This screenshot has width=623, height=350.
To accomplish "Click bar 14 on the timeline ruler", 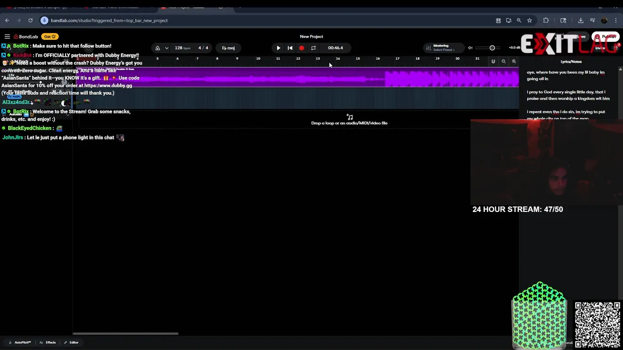I will click(x=338, y=59).
